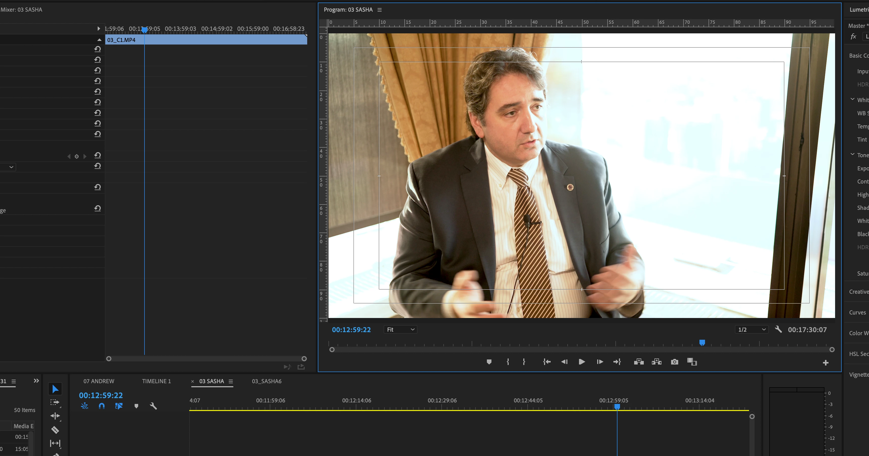
Task: Open Program monitor wrench settings
Action: (x=778, y=329)
